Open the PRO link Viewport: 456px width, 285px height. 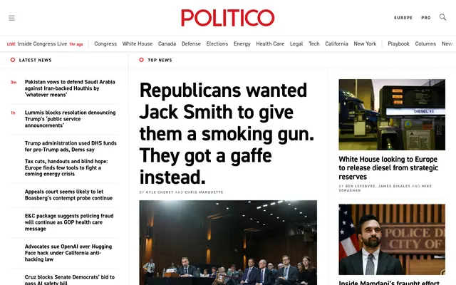coord(426,18)
